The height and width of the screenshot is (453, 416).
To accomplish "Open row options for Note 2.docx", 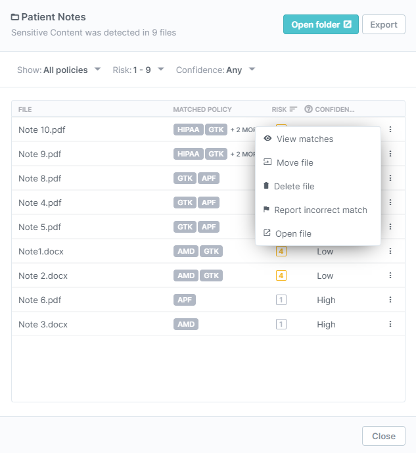I will [x=390, y=275].
